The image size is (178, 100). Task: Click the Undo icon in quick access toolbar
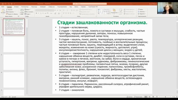5,4
